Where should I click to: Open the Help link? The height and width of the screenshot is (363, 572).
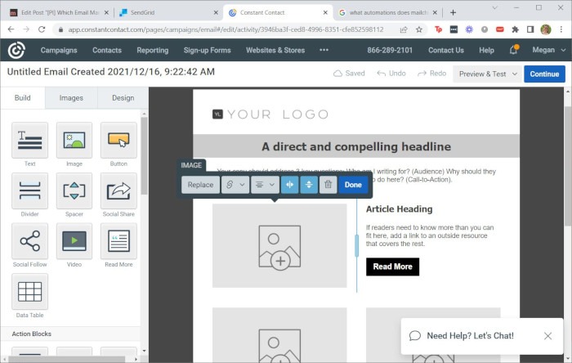tap(486, 51)
